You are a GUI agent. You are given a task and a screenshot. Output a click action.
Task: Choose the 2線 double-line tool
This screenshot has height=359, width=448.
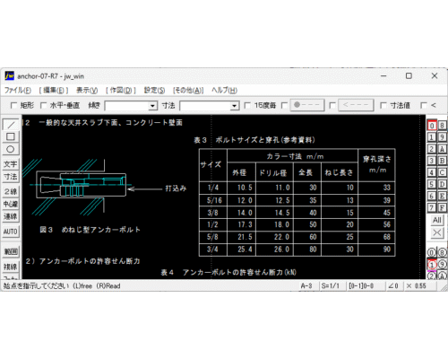11,191
